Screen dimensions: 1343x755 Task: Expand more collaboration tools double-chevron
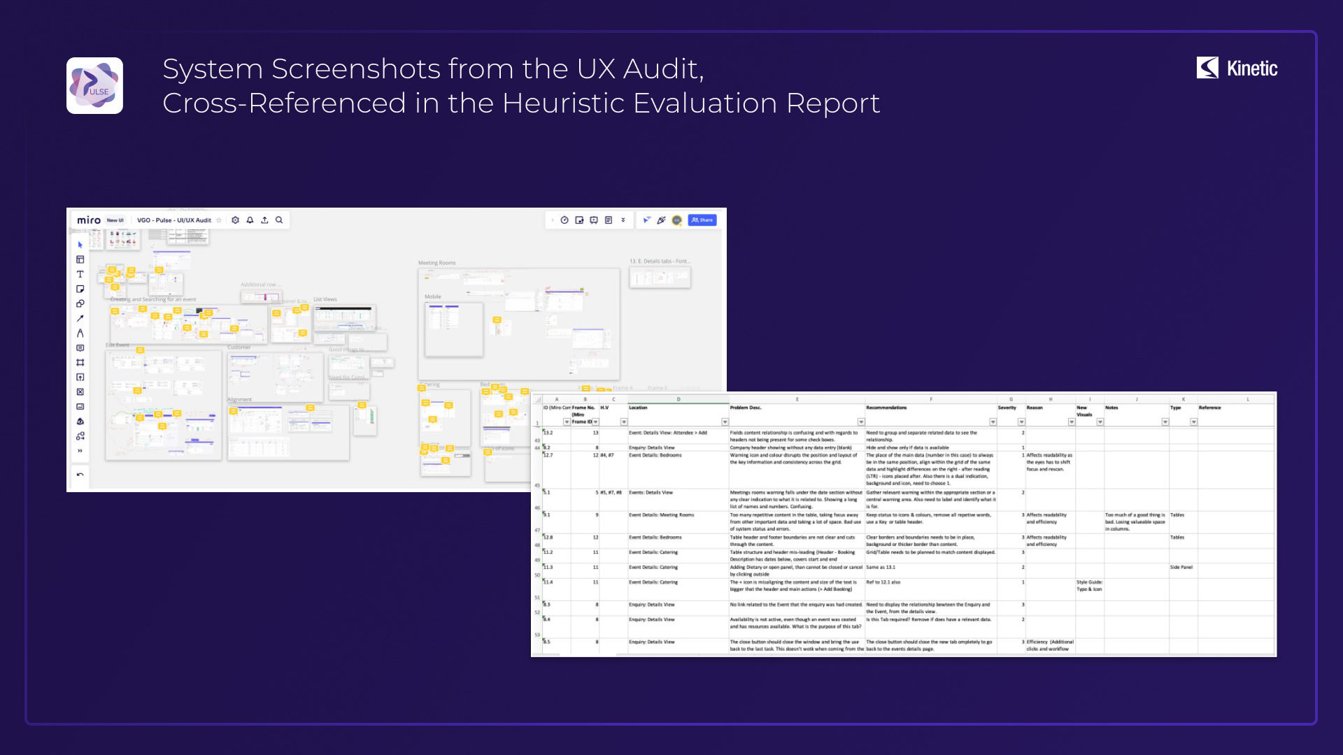[623, 220]
